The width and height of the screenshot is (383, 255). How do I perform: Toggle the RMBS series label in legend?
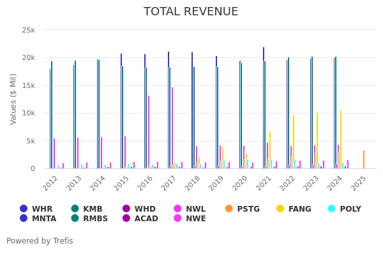[x=96, y=219]
